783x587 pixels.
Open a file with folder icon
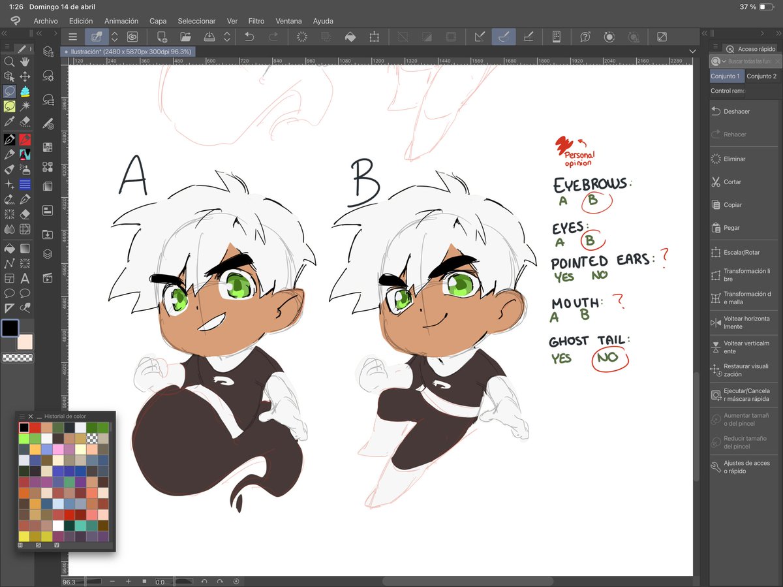coord(185,37)
